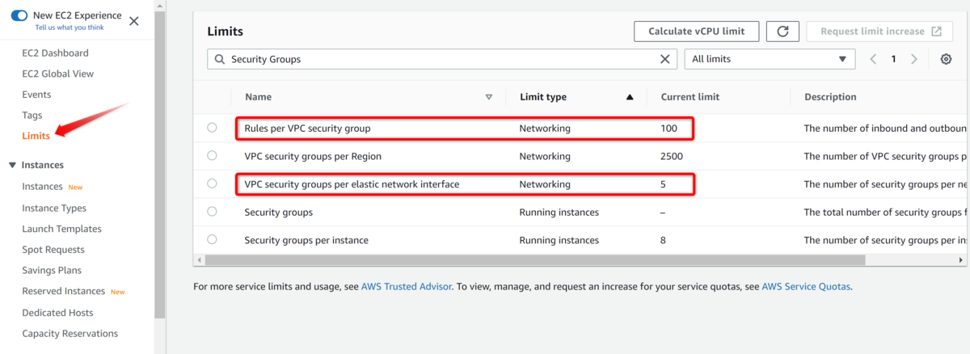Click Request limit increase button

pos(880,32)
